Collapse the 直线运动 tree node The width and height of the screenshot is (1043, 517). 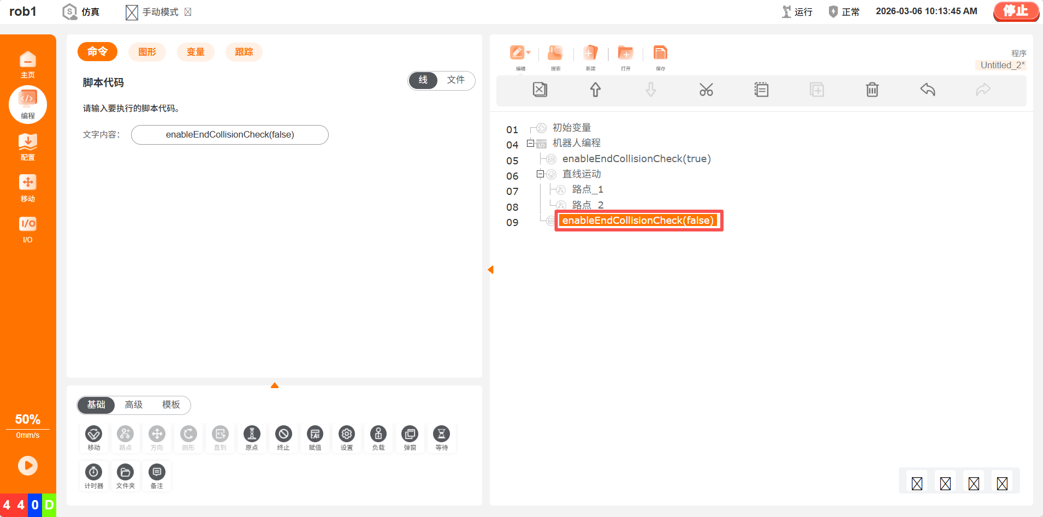click(x=540, y=174)
